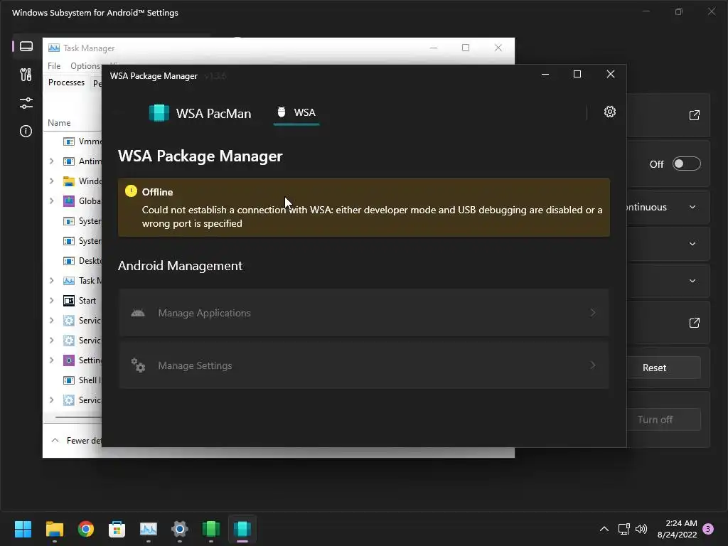Screen dimensions: 728x546
Task: Click the Task M process icon in Task Manager
Action: point(69,280)
